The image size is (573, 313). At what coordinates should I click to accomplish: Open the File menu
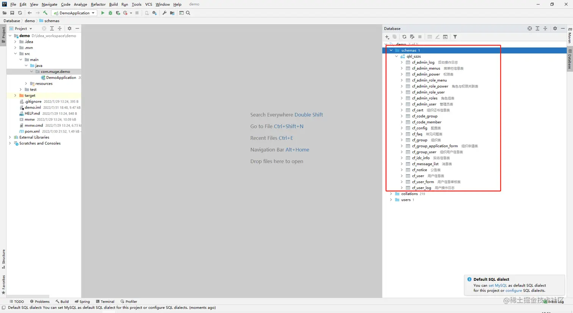pos(13,4)
